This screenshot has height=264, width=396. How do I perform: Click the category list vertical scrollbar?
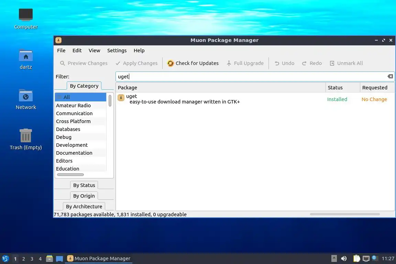coord(110,101)
